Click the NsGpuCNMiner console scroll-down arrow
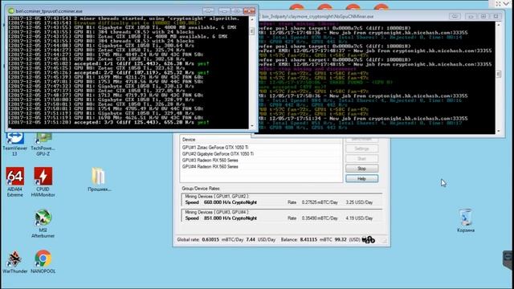 (x=499, y=131)
